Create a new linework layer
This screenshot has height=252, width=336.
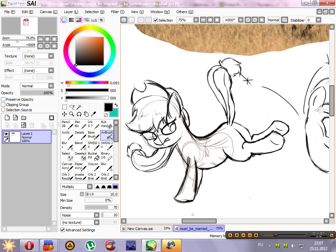tap(15, 118)
